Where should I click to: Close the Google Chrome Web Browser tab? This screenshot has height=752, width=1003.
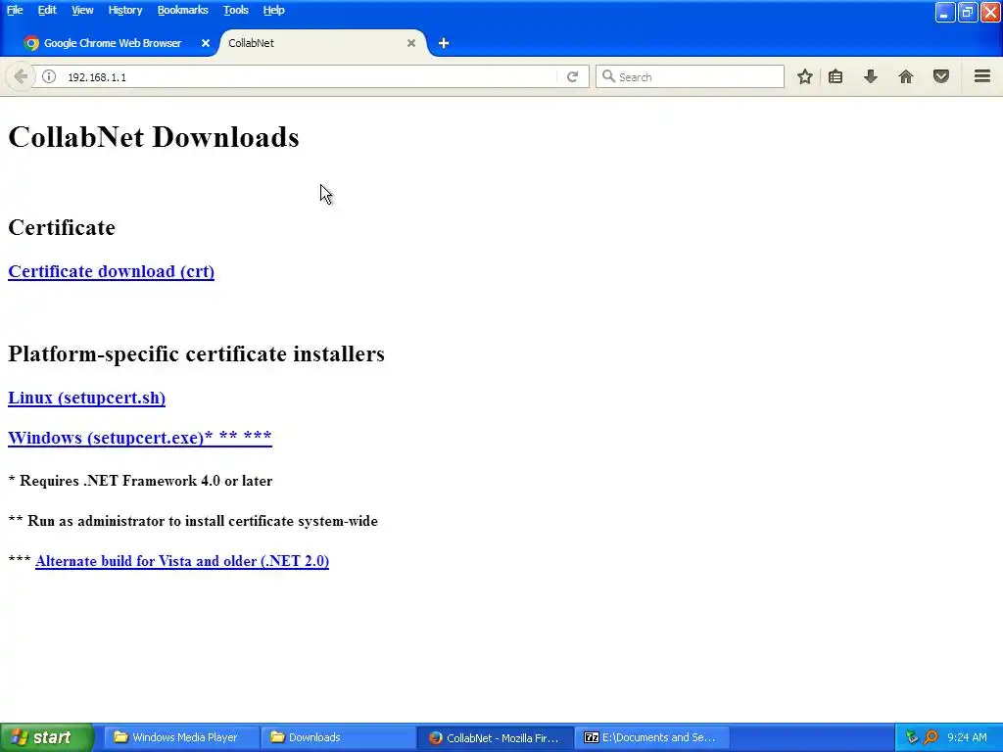(x=206, y=43)
